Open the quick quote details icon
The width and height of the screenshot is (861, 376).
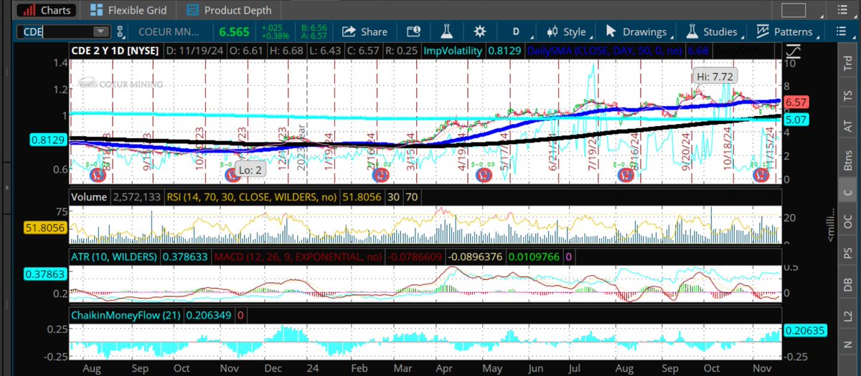(414, 32)
